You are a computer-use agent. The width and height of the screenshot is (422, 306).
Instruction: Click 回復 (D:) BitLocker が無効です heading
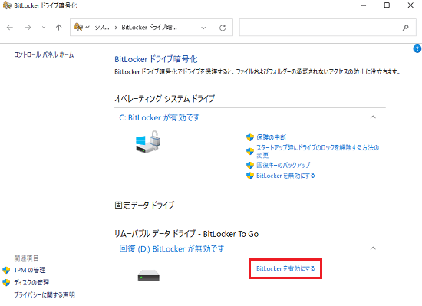pyautogui.click(x=171, y=248)
